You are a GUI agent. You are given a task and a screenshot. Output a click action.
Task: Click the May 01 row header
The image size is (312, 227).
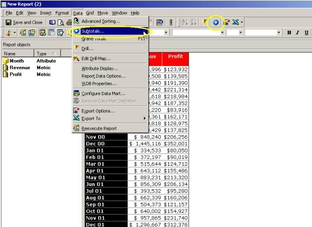[106, 177]
